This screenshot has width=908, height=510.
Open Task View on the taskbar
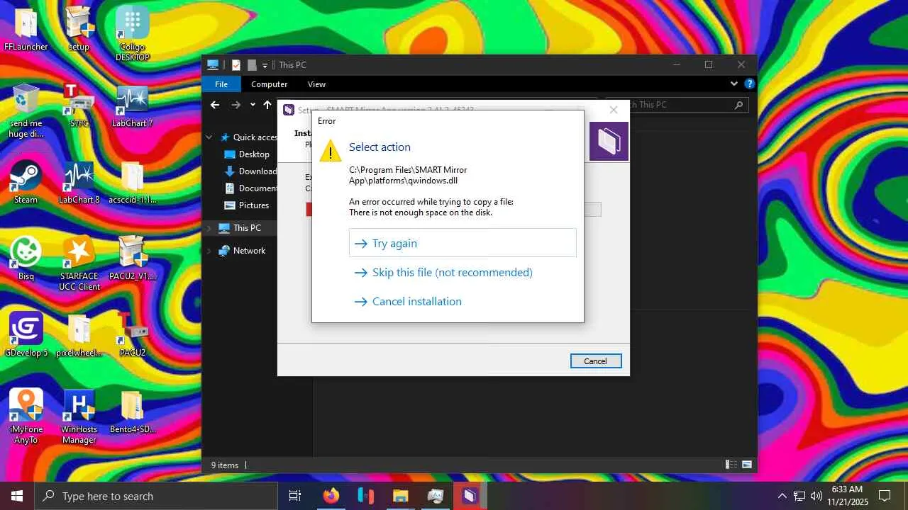(x=295, y=496)
